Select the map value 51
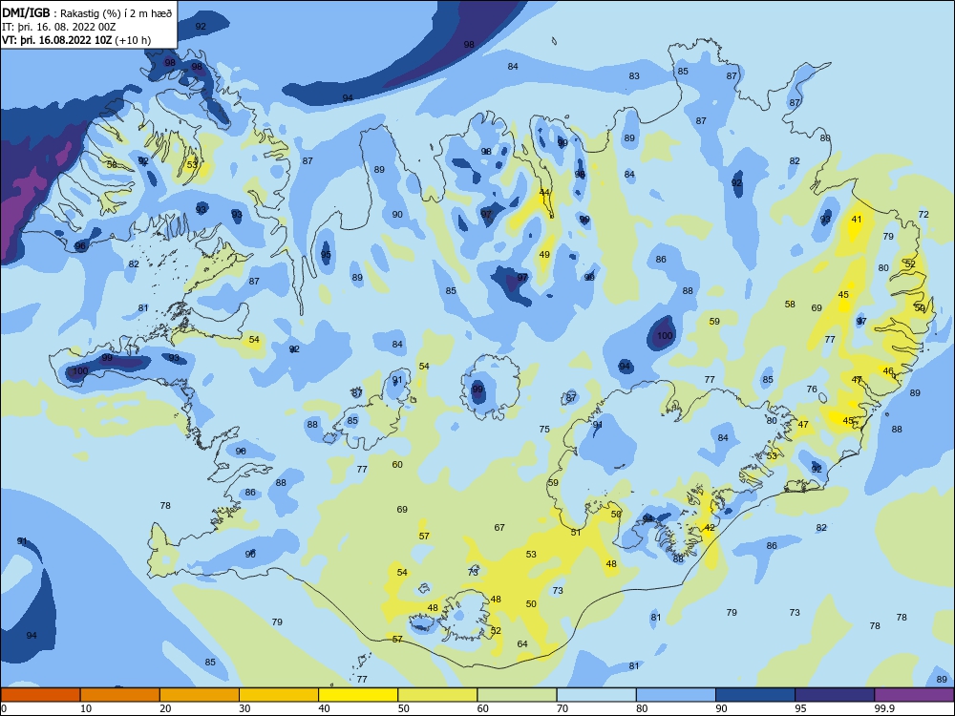This screenshot has width=955, height=716. click(576, 532)
